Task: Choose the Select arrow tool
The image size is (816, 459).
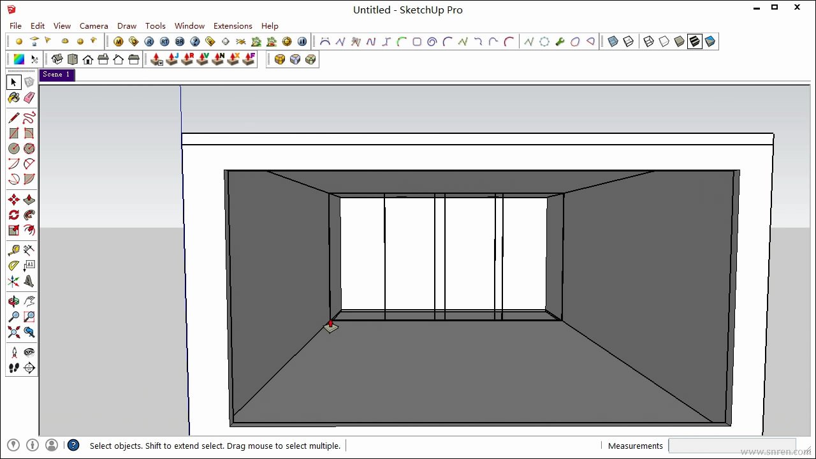Action: (13, 82)
